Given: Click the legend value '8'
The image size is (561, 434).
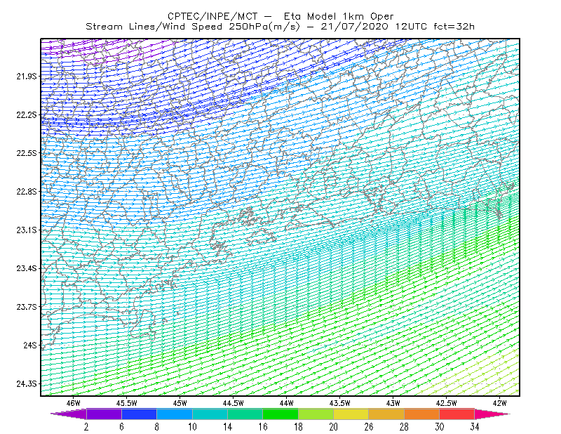Looking at the screenshot, I should click(156, 427).
